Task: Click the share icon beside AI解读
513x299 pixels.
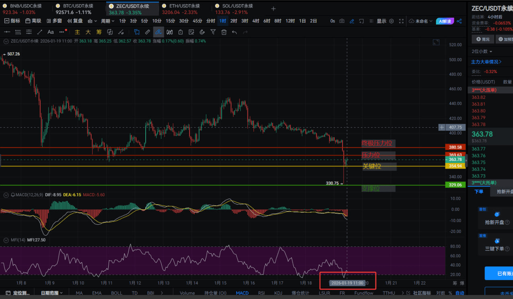Action: point(459,21)
